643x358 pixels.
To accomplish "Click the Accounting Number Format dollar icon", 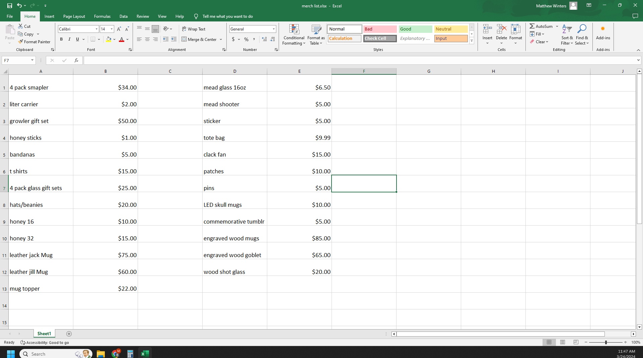I will pyautogui.click(x=233, y=40).
